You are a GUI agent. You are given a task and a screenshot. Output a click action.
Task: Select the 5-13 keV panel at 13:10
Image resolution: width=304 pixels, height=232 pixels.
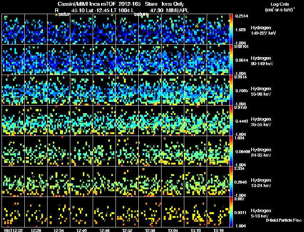coord(195,212)
